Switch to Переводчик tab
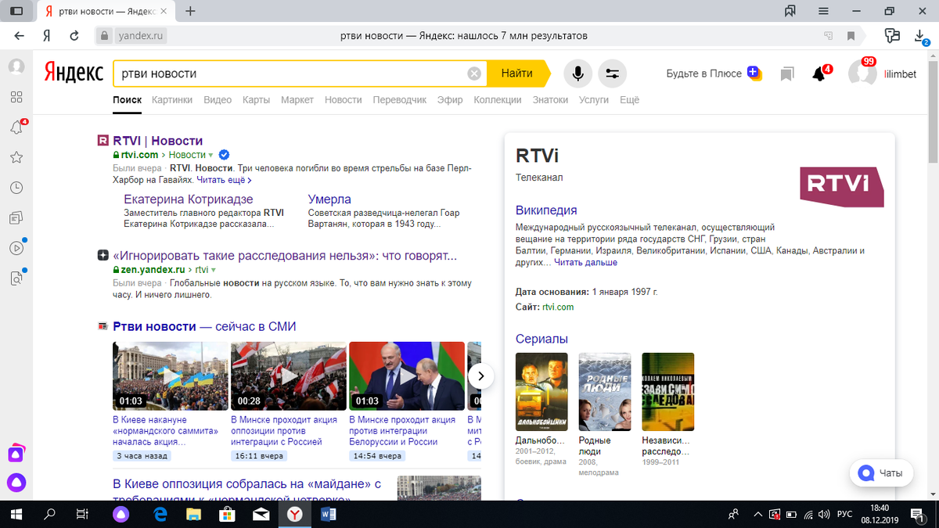Image resolution: width=939 pixels, height=528 pixels. (399, 100)
